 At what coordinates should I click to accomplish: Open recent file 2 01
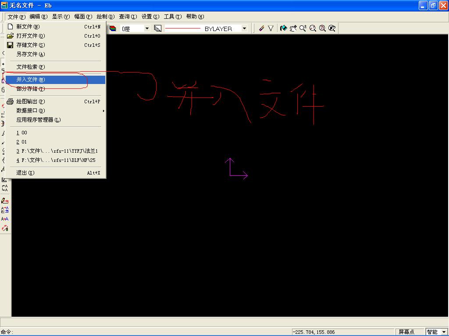[x=56, y=142]
